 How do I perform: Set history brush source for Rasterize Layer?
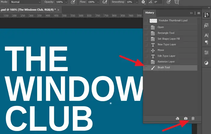coord(146,62)
